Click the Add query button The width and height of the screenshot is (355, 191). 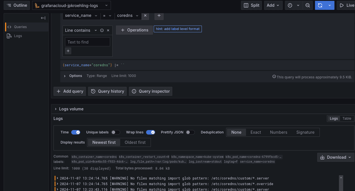69,91
